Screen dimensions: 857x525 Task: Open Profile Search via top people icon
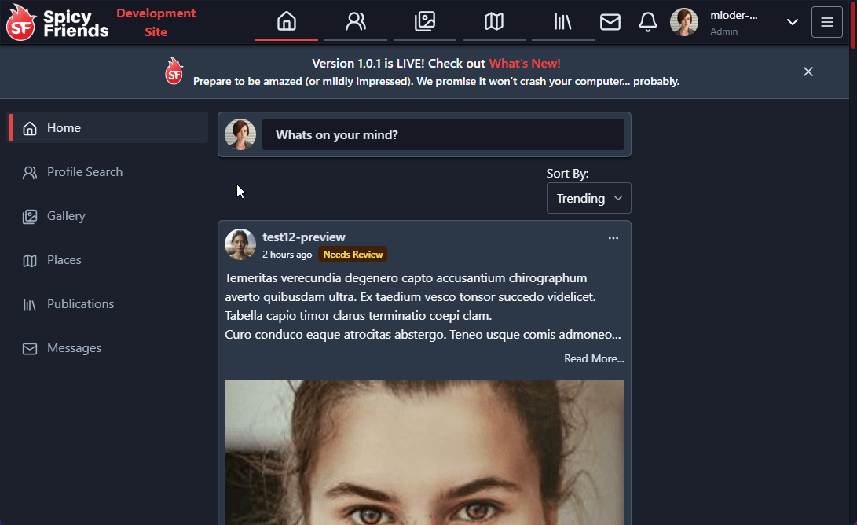coord(356,22)
